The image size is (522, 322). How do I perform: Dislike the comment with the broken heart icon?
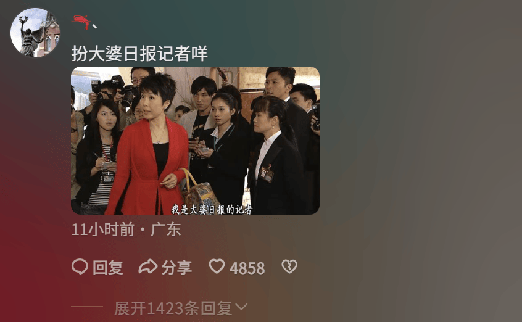tap(289, 266)
